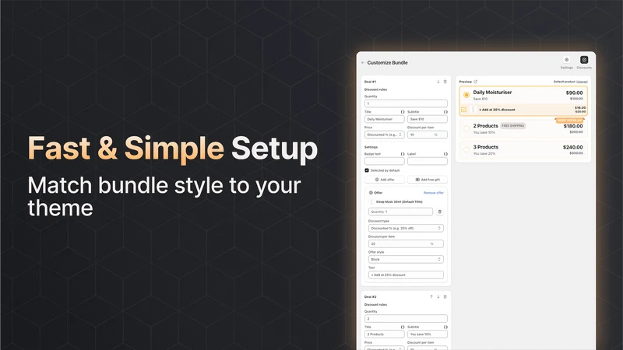This screenshot has height=350, width=623.
Task: Focus the Deal #1 Quantity field
Action: pyautogui.click(x=406, y=103)
